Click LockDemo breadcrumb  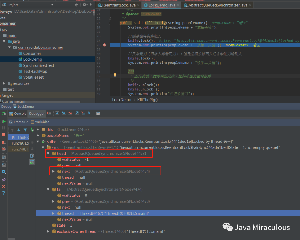pos(122,100)
